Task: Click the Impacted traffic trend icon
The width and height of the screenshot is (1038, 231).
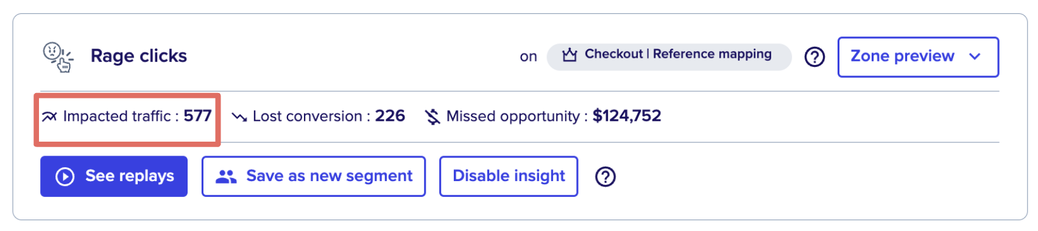Action: pyautogui.click(x=49, y=116)
